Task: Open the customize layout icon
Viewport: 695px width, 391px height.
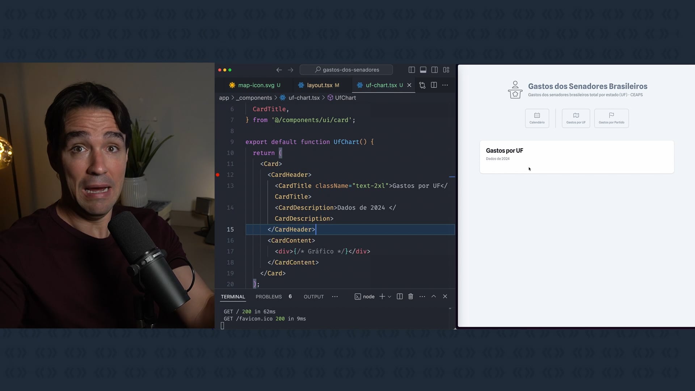Action: tap(446, 70)
